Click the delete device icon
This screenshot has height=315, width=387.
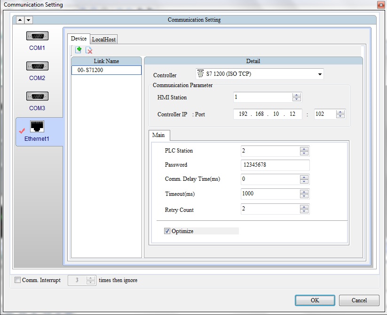(88, 50)
